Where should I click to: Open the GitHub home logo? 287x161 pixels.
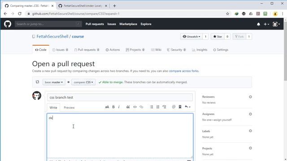pos(8,24)
